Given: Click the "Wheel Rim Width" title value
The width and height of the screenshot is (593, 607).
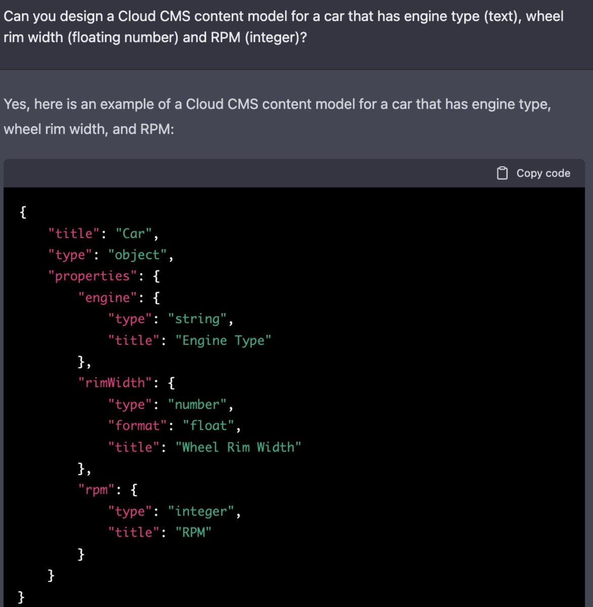Looking at the screenshot, I should [x=238, y=447].
